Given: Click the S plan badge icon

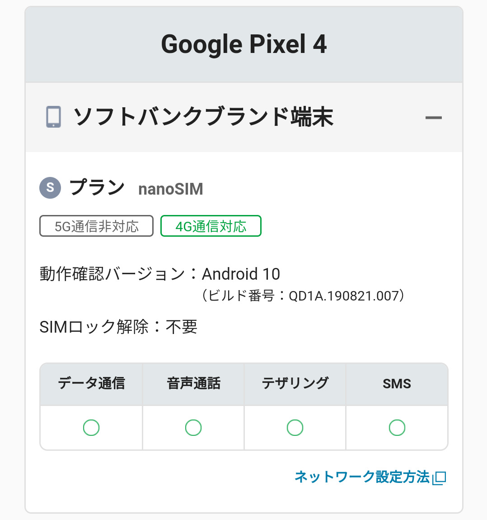Looking at the screenshot, I should pyautogui.click(x=50, y=188).
